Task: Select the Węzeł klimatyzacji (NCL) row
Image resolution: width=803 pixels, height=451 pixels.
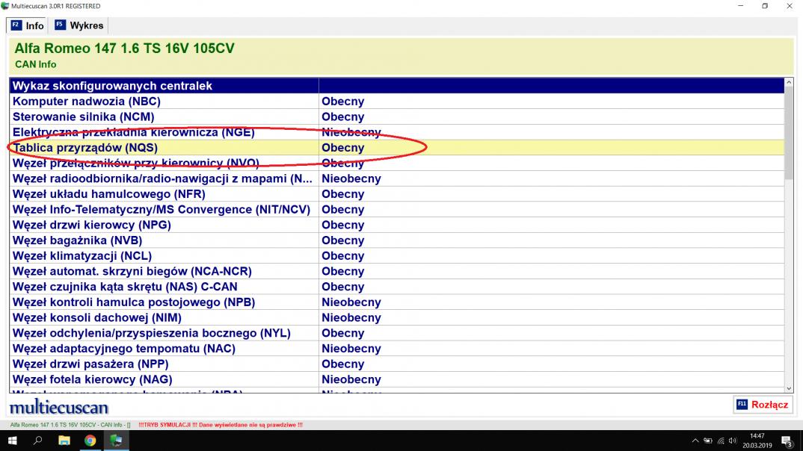Action: point(396,255)
